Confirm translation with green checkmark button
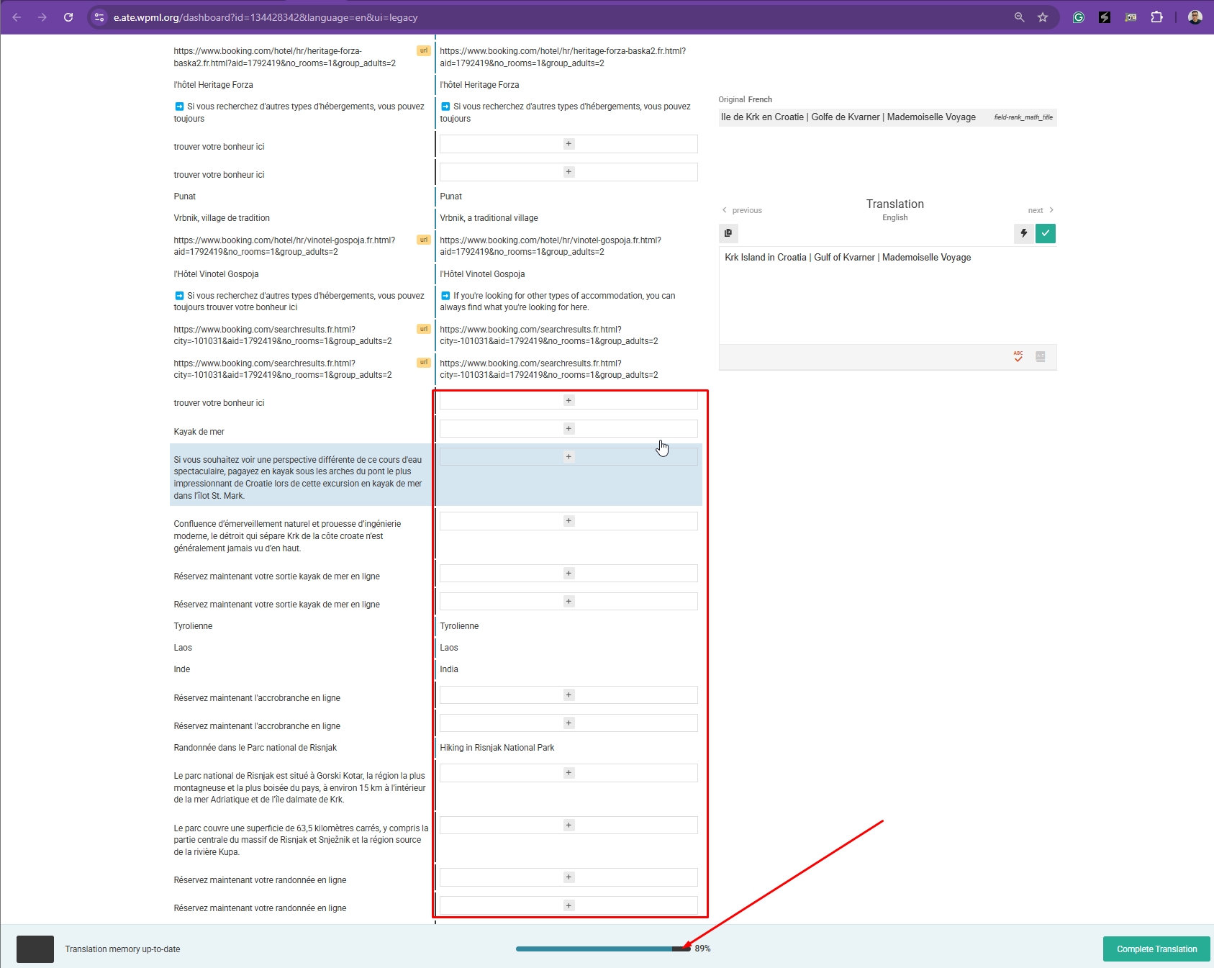 tap(1046, 233)
